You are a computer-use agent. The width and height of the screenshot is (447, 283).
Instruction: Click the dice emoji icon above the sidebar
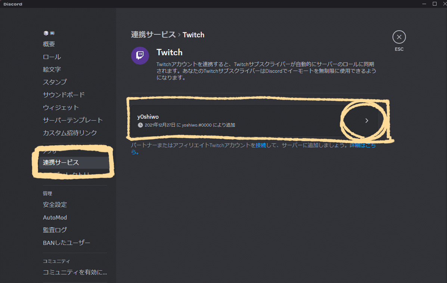pyautogui.click(x=46, y=33)
